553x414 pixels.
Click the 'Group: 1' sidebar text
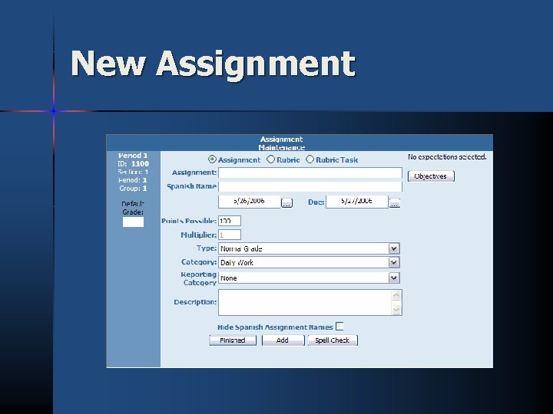click(x=133, y=189)
